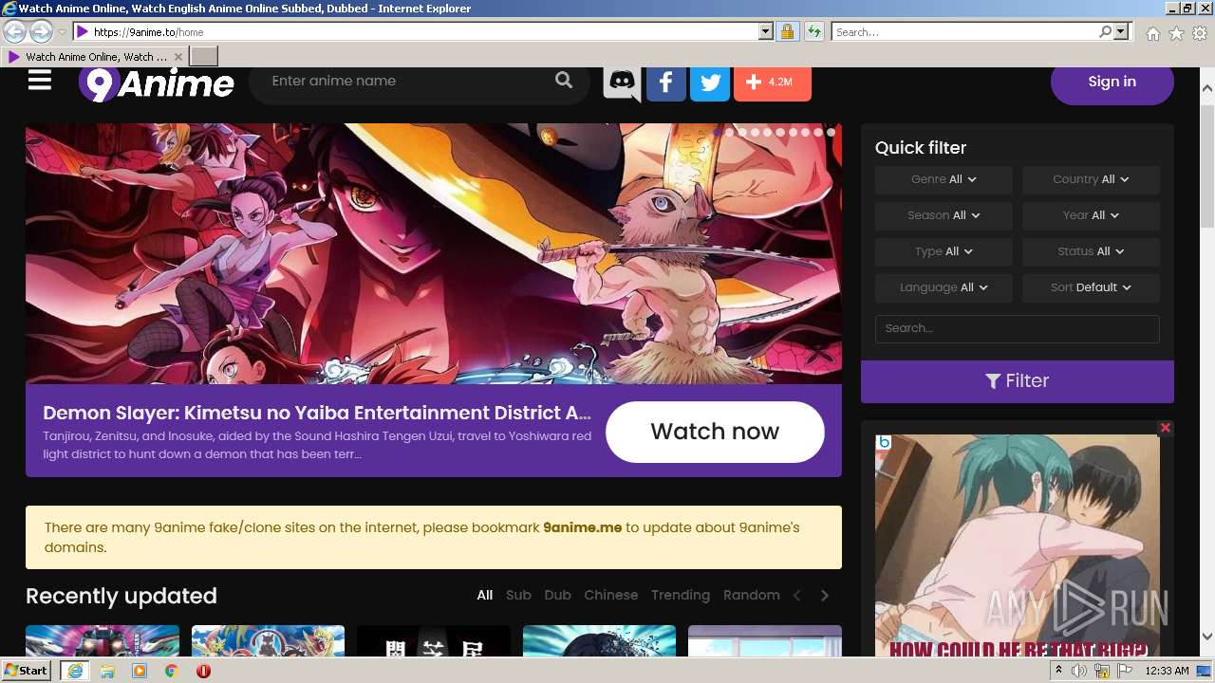1215x683 pixels.
Task: Click the page vertical scrollbar thumb
Action: tap(1207, 166)
